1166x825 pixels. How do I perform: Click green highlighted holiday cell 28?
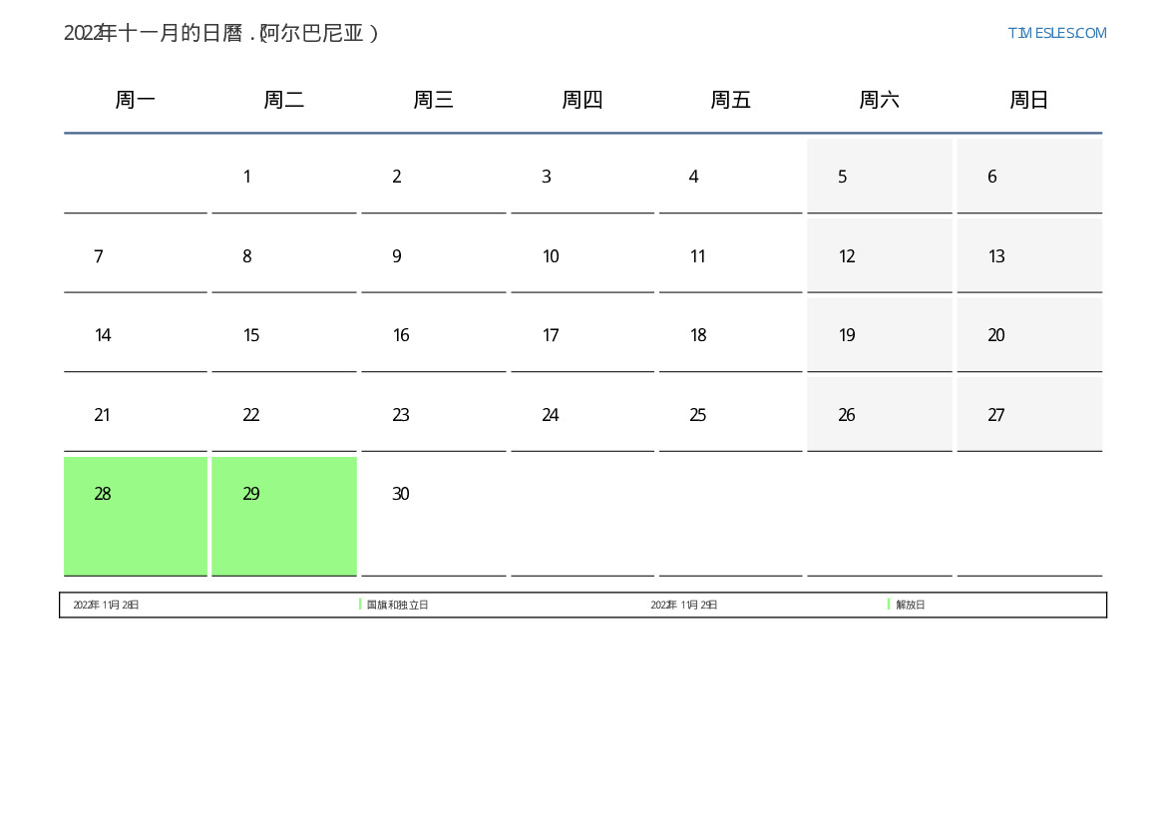136,516
